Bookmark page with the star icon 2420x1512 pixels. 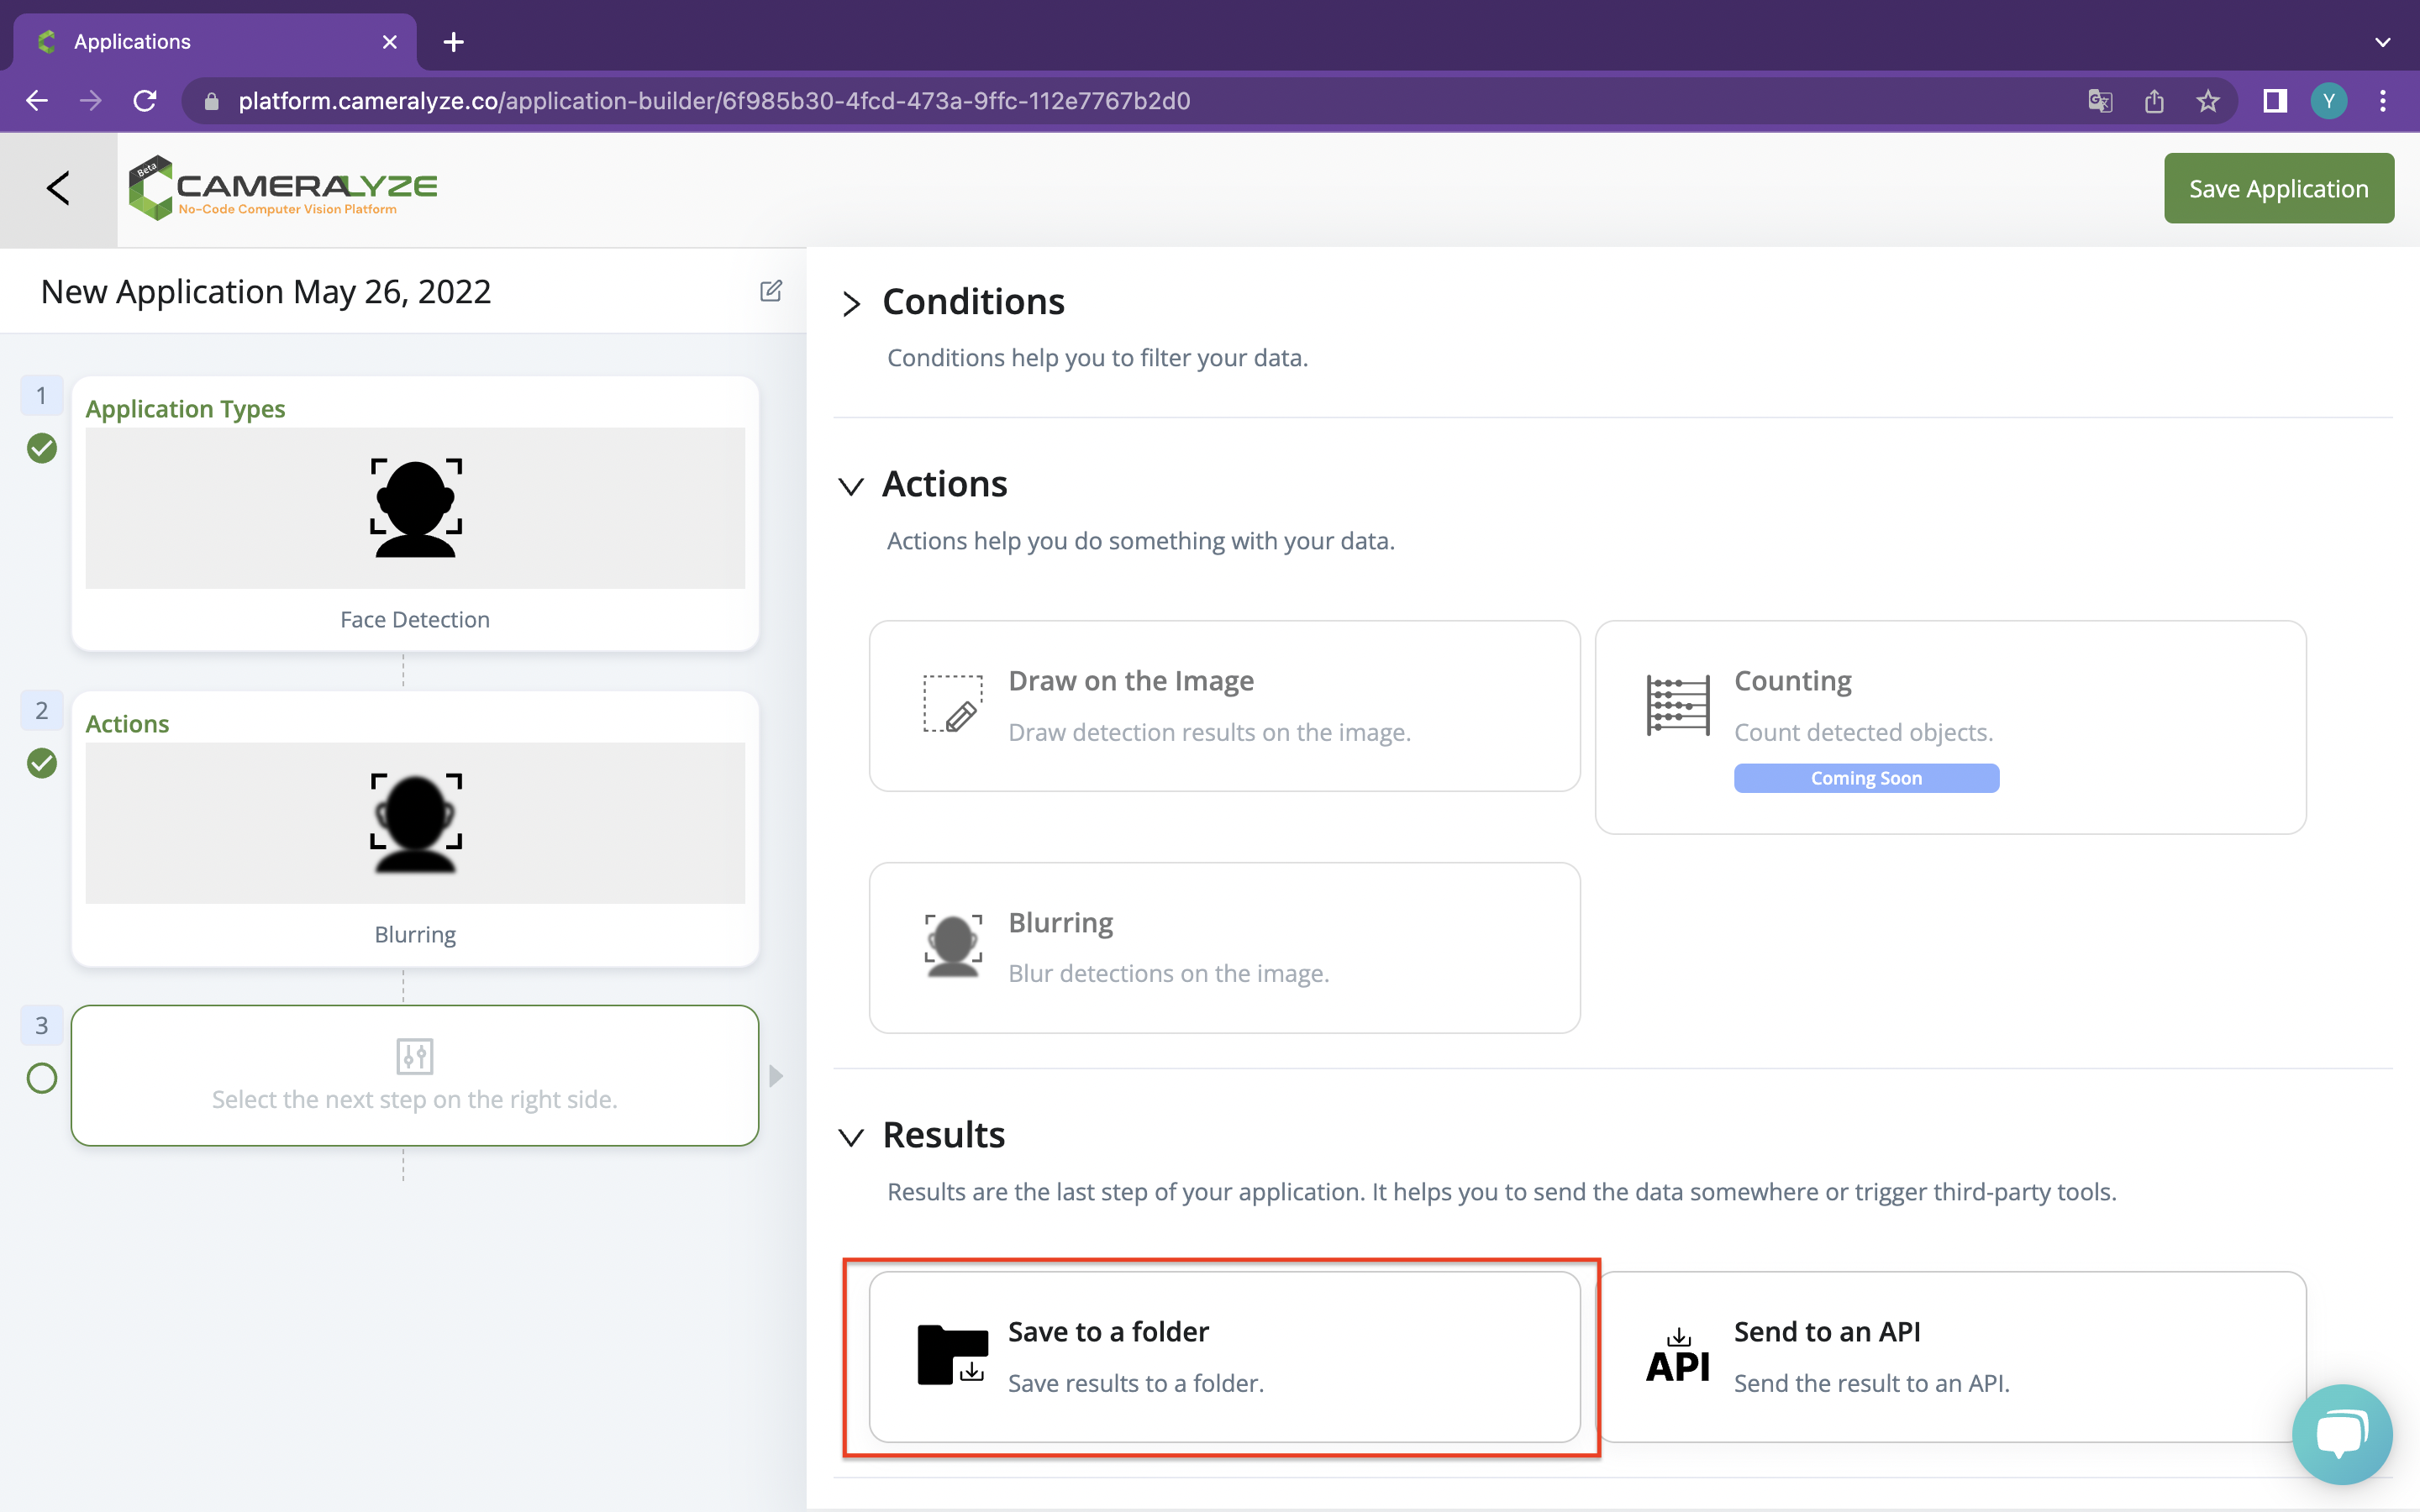click(2207, 101)
